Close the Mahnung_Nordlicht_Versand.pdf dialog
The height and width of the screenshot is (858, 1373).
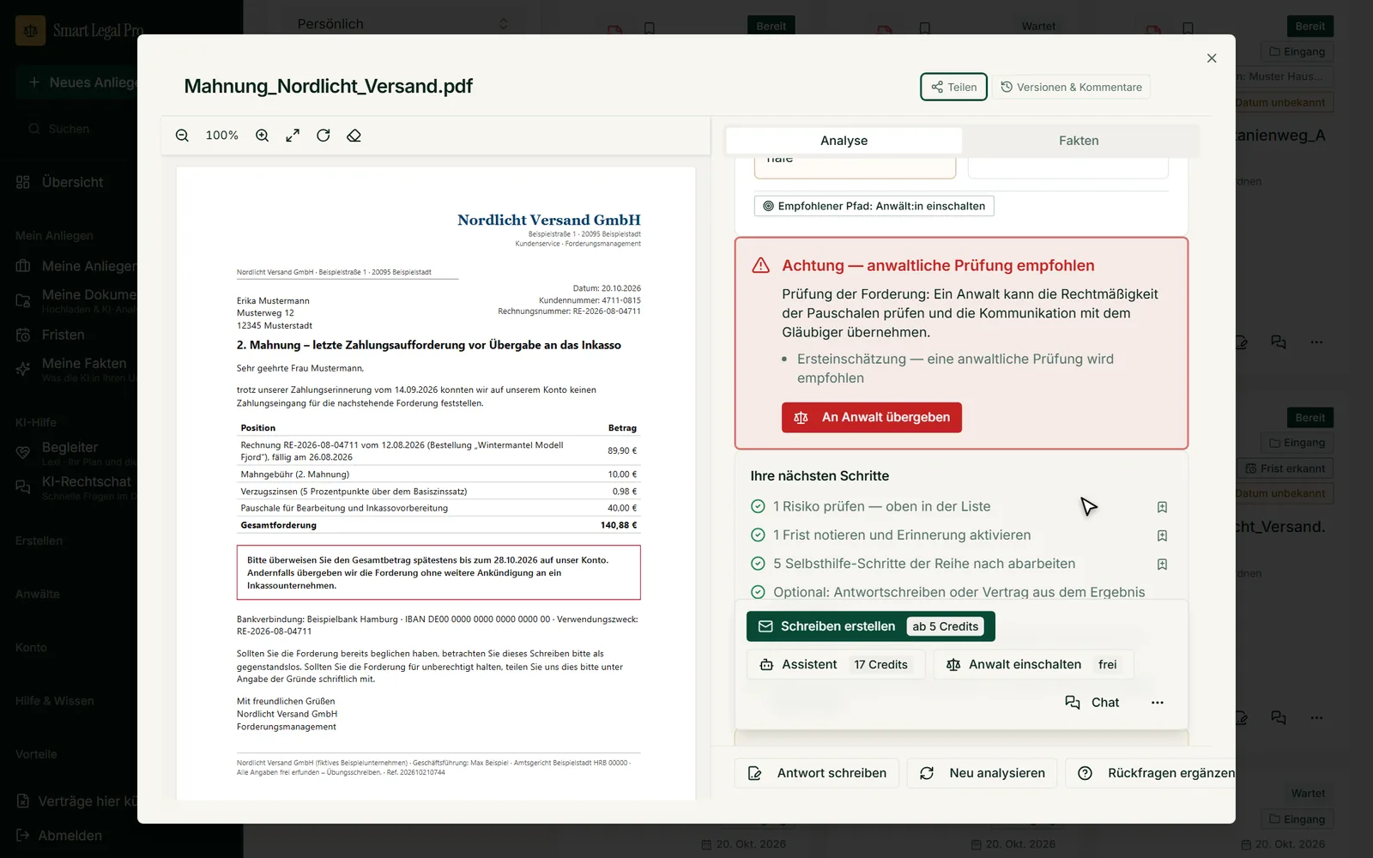pyautogui.click(x=1212, y=58)
